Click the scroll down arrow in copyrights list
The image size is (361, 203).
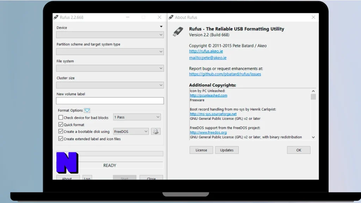coord(313,137)
